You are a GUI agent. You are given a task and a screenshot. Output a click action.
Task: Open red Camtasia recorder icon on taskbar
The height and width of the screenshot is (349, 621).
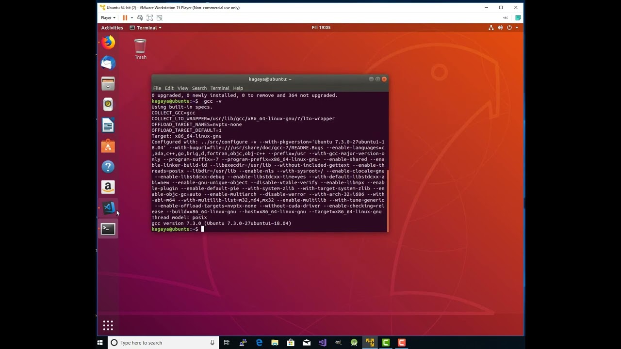point(402,343)
